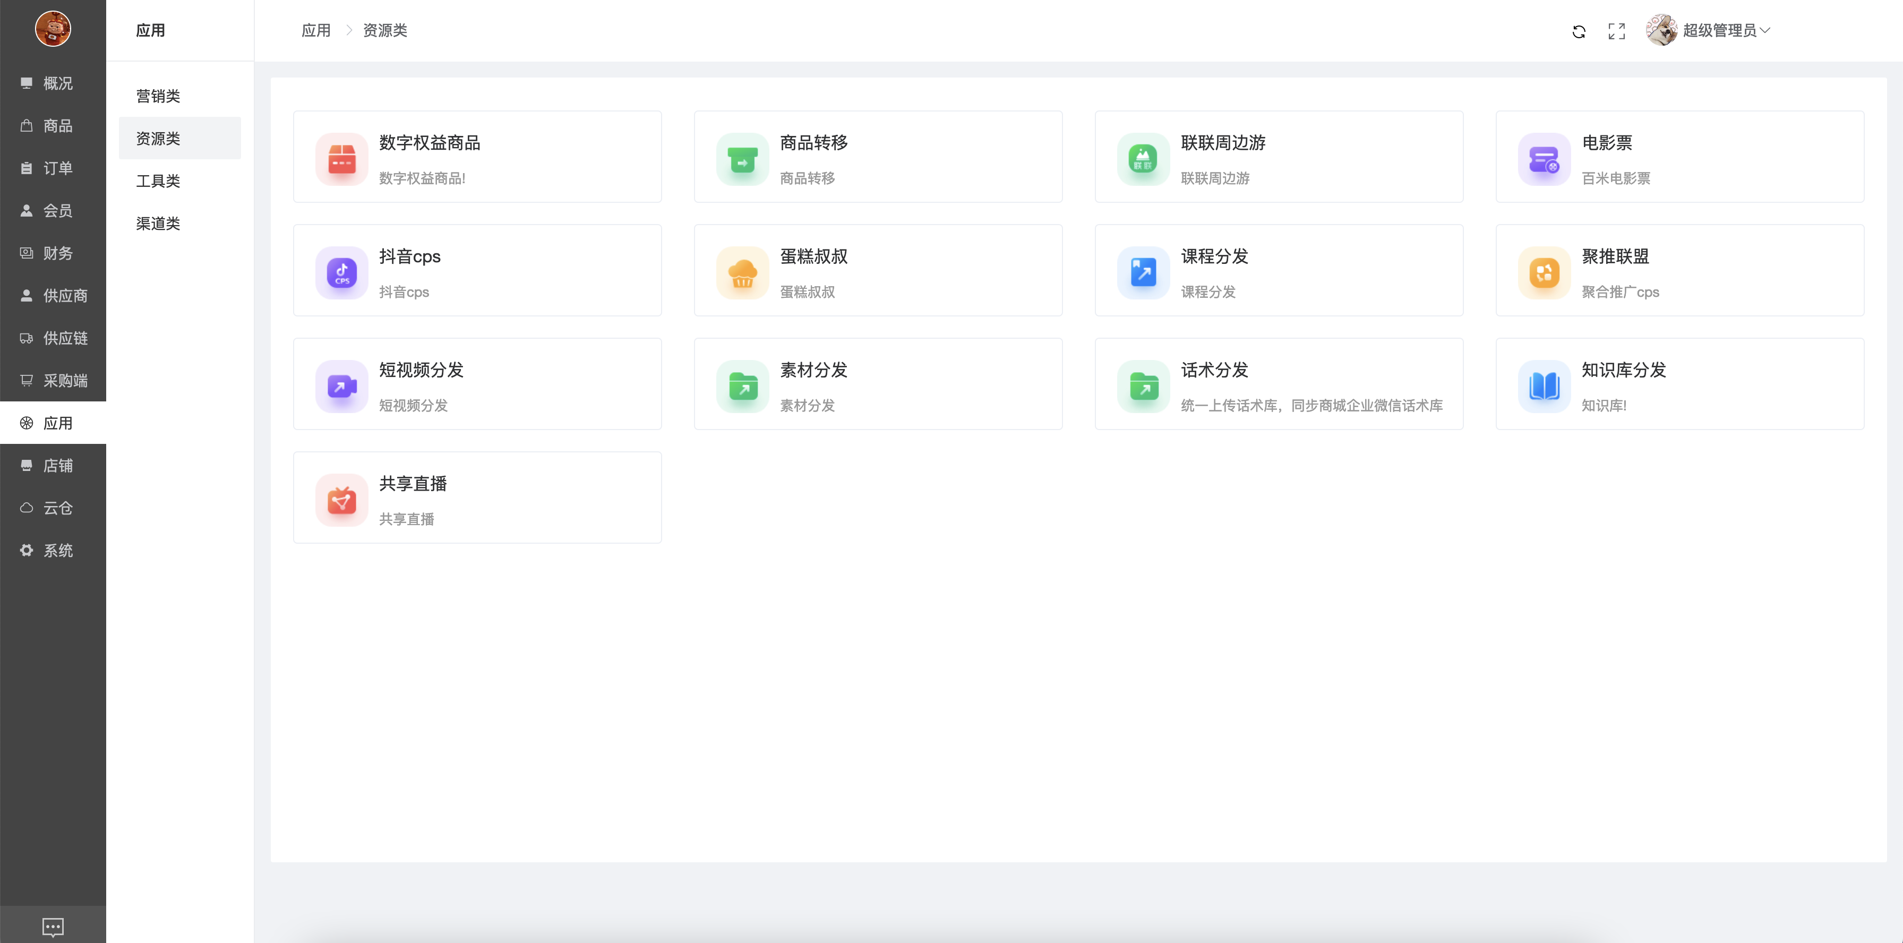This screenshot has height=943, width=1903.
Task: Click the 聚推联盟 orange icon
Action: [x=1543, y=272]
